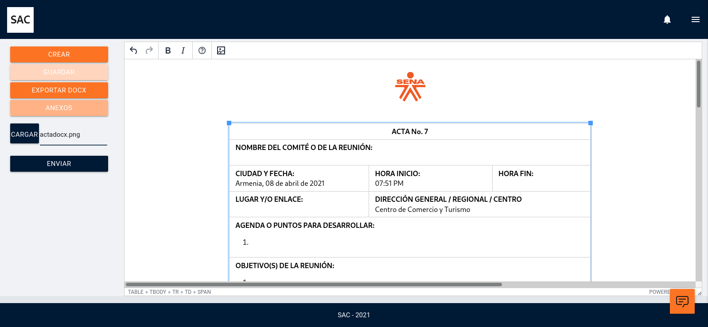This screenshot has width=708, height=327.
Task: Click 'OBJETIVO(S) DE LA REUNIÓN:' label
Action: tap(285, 265)
